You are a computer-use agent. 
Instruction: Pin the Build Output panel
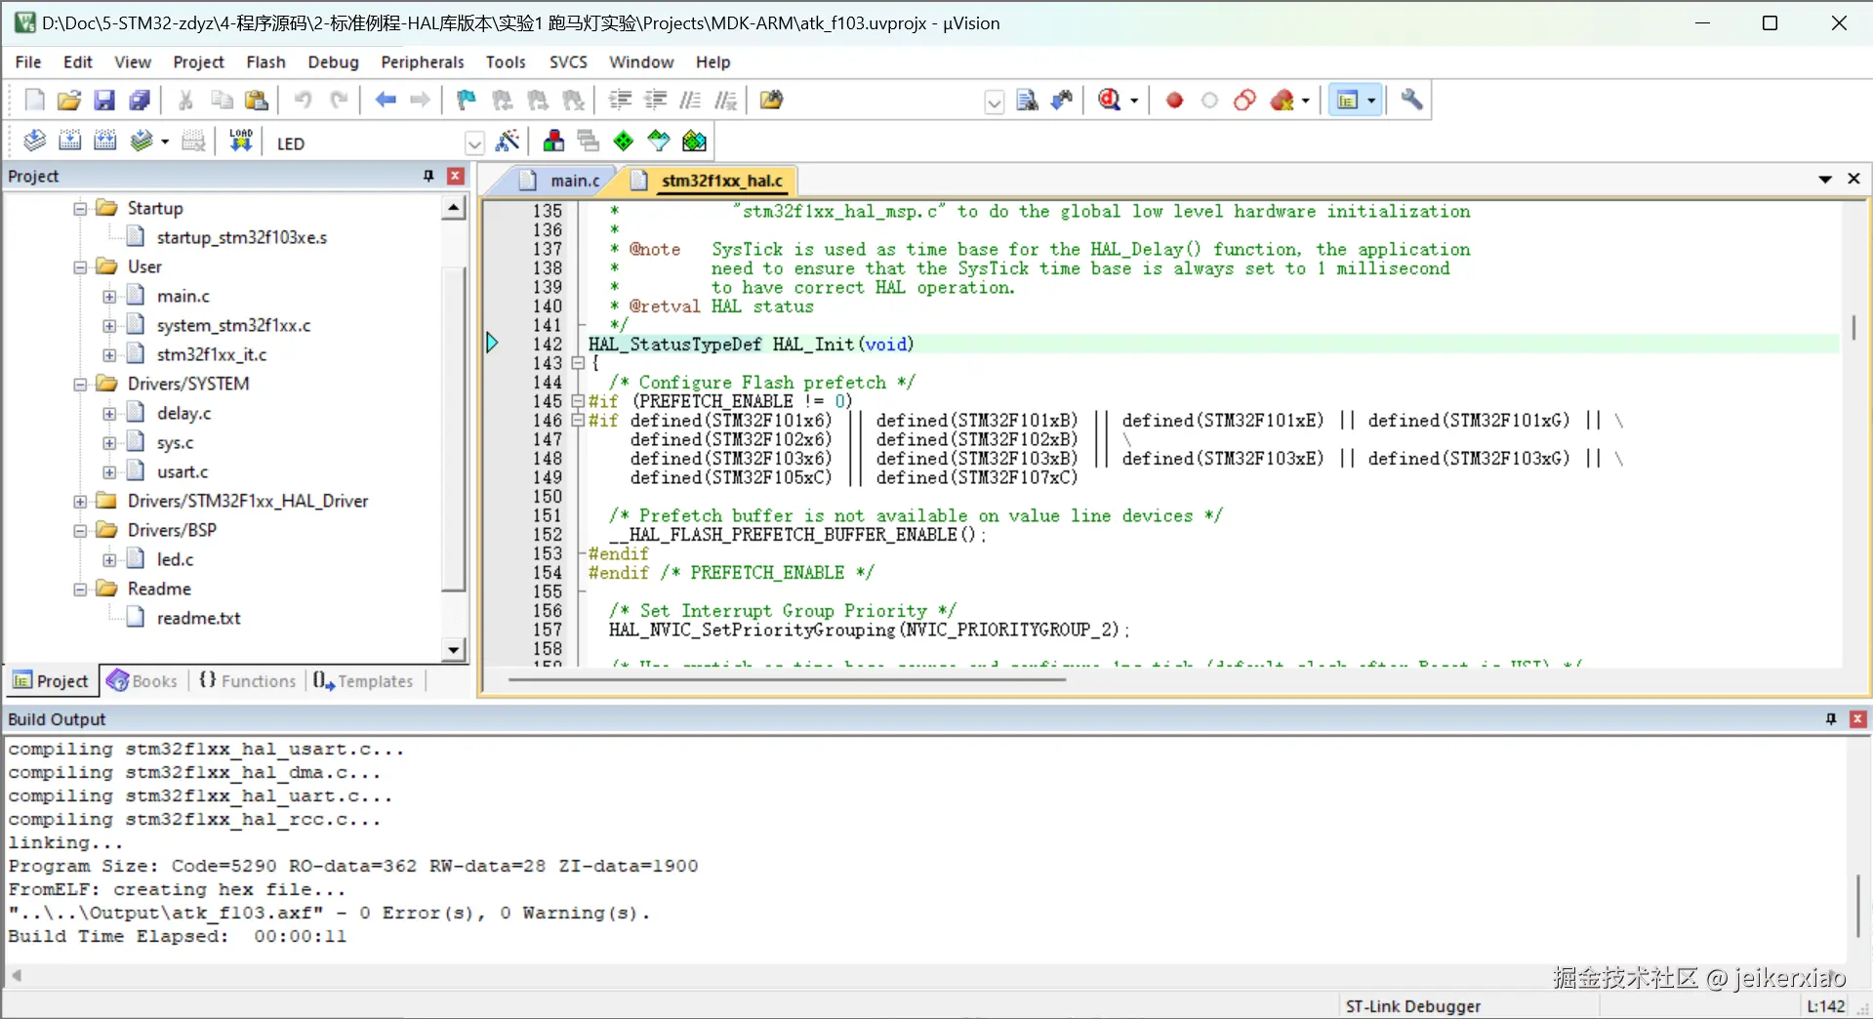point(1831,719)
